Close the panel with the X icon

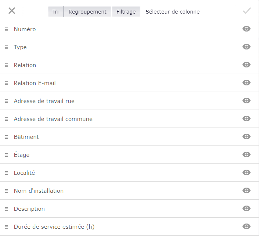[x=12, y=11]
